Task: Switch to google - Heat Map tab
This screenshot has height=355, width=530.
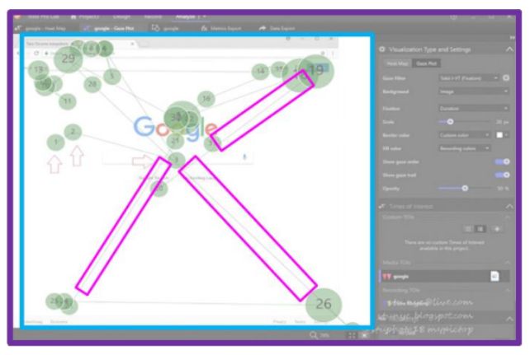Action: (x=41, y=28)
